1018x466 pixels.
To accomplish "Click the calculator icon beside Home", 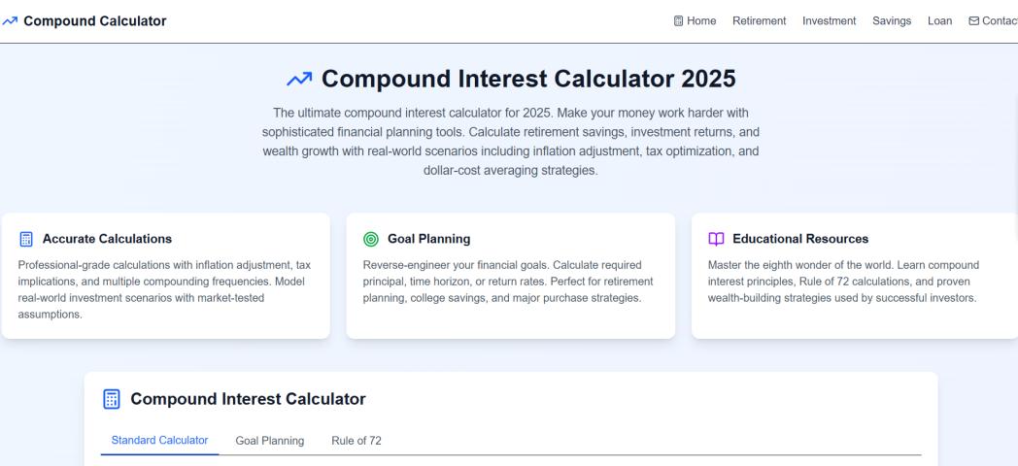I will (678, 21).
